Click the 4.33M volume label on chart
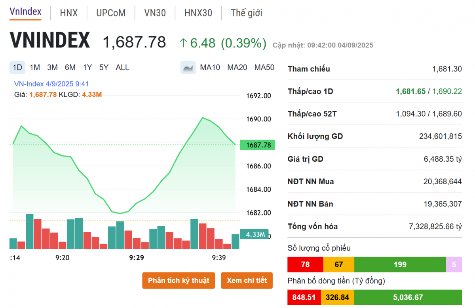 click(255, 234)
